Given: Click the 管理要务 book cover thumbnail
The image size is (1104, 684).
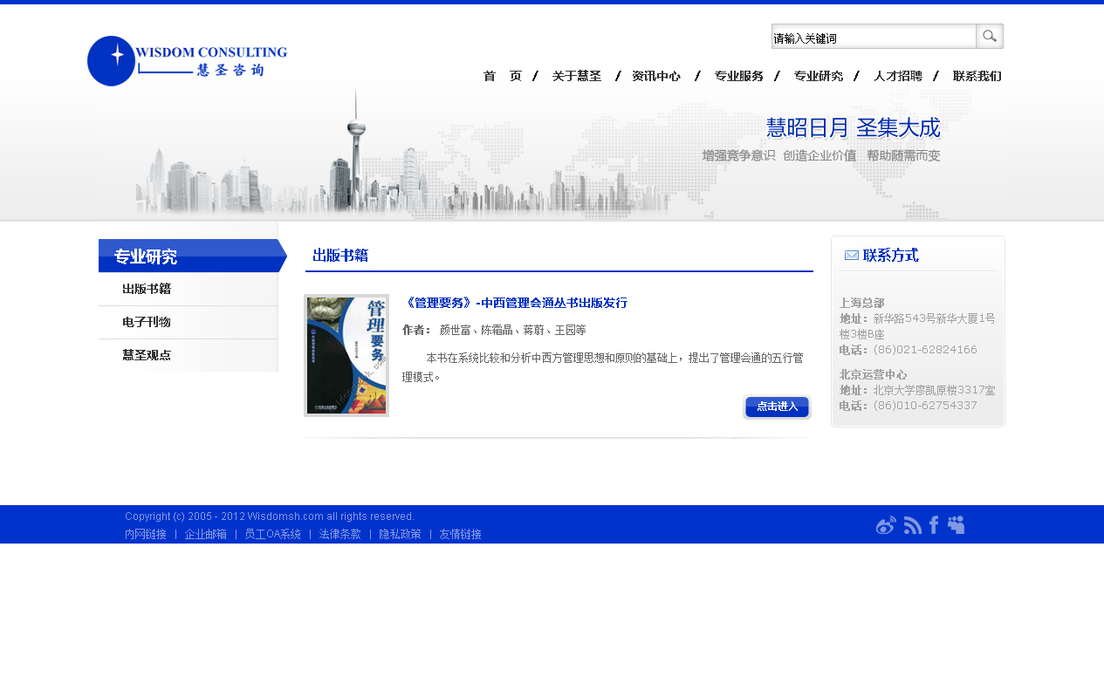Looking at the screenshot, I should pyautogui.click(x=346, y=355).
